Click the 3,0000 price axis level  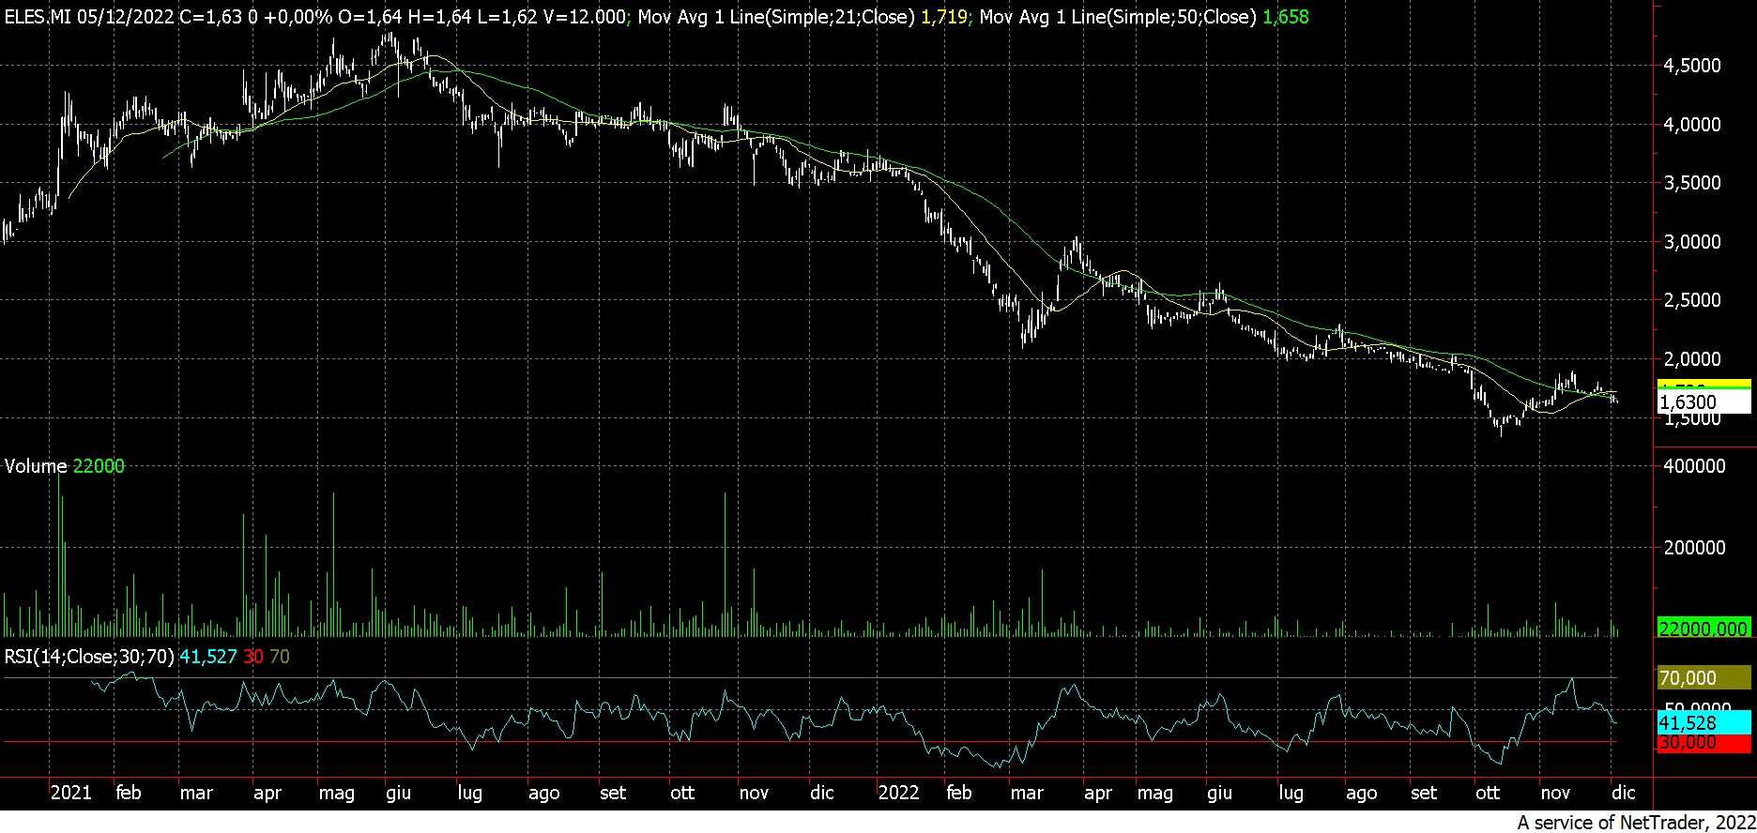(x=1691, y=242)
